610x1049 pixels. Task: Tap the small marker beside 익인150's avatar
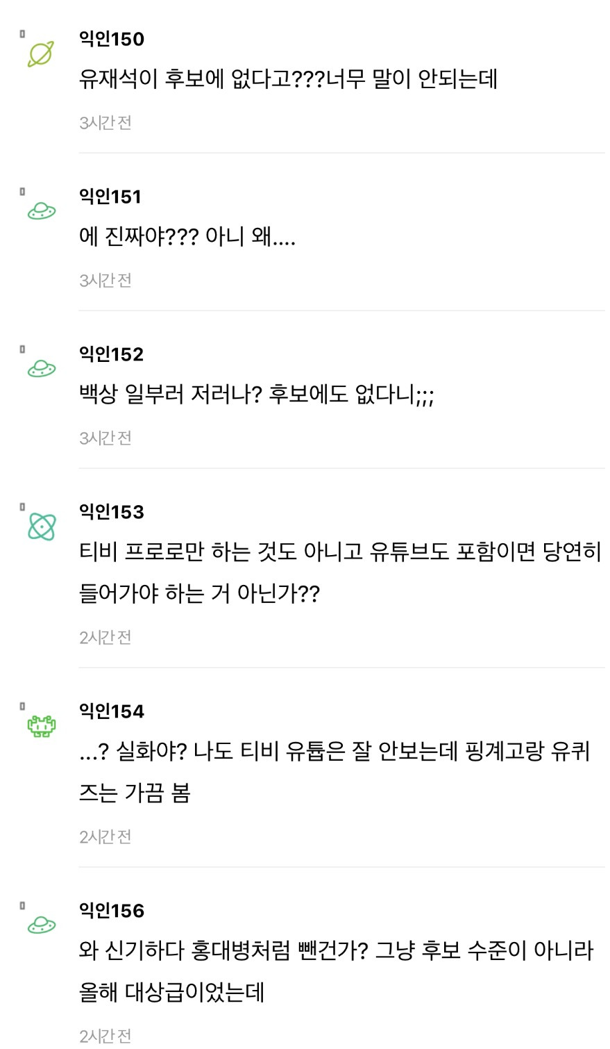22,33
